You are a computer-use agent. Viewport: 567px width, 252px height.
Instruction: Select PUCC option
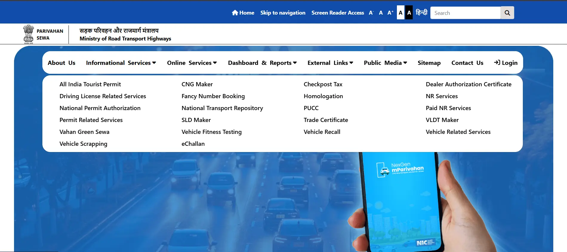click(311, 108)
